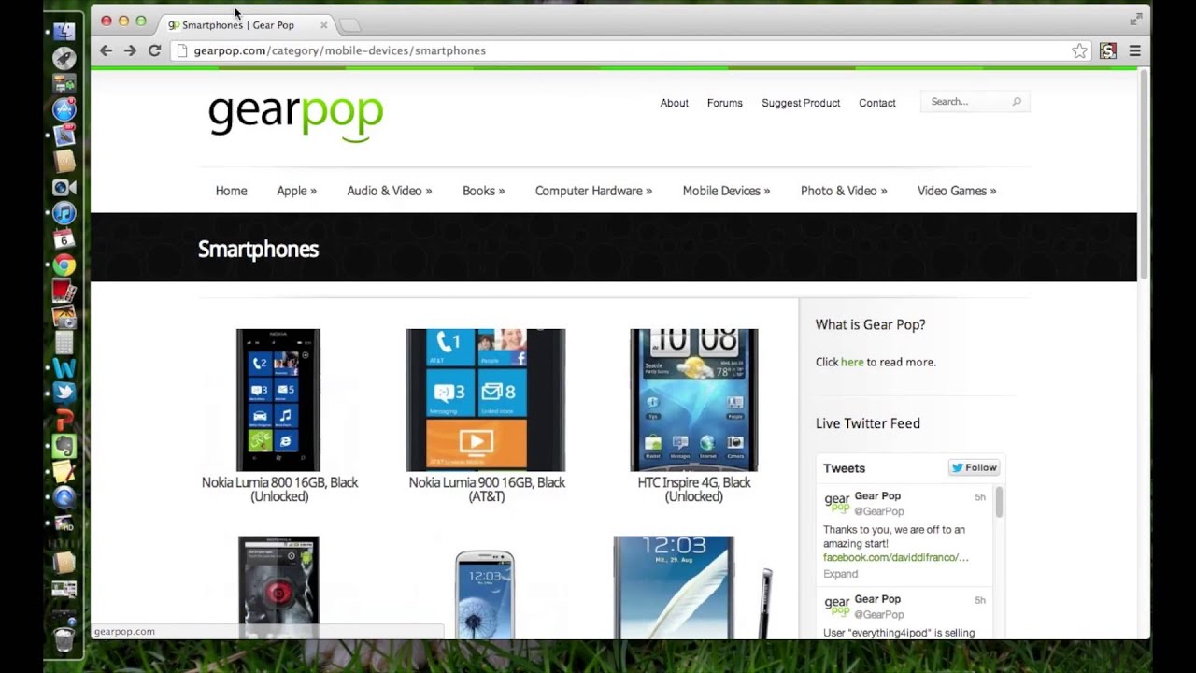Click the HTC Inspire 4G phone image
Screen dimensions: 1196x673
(694, 400)
